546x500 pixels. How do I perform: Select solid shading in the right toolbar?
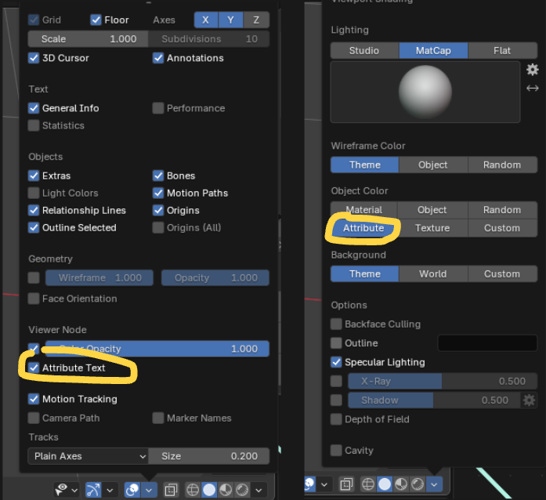[x=385, y=484]
